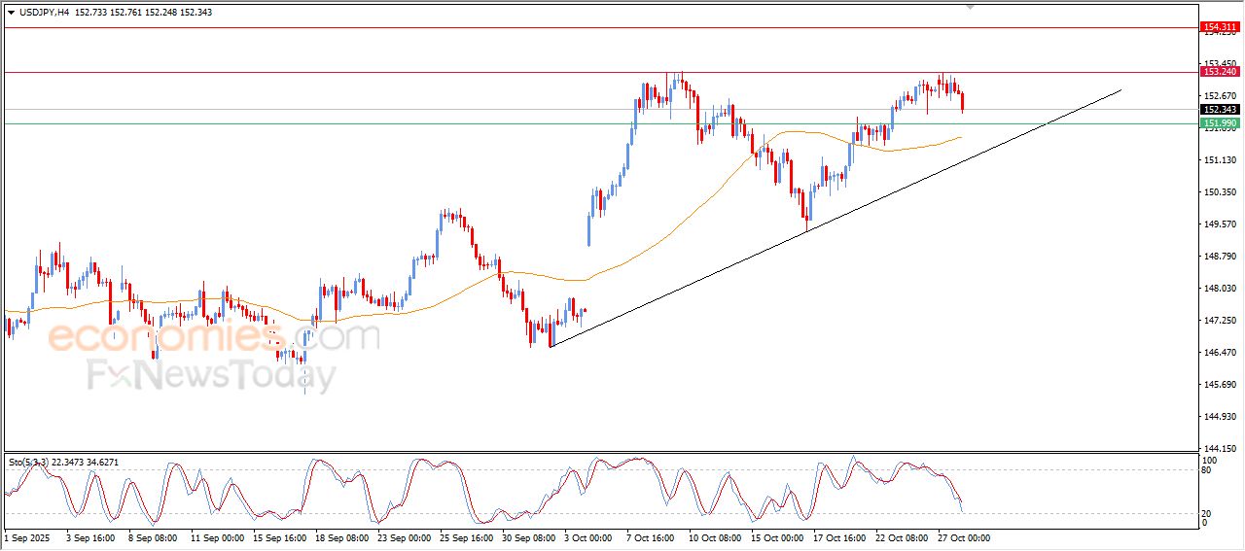Click the 1 Sep 2025 date label
Viewport: 1245px width, 551px height.
pyautogui.click(x=28, y=537)
